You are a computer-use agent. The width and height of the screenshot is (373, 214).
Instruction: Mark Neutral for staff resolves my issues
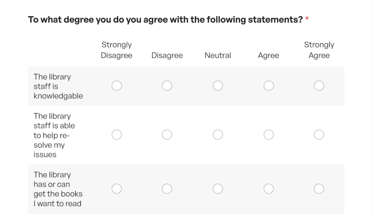(218, 135)
